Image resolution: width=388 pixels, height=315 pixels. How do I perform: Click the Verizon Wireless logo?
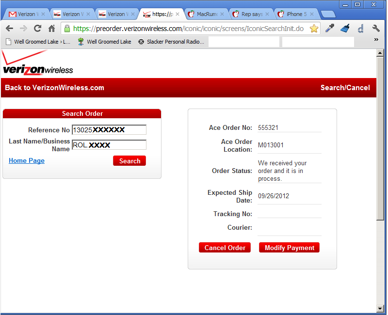tap(37, 63)
